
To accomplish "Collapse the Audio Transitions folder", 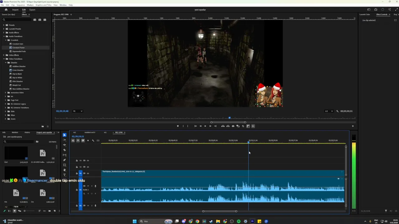I will tap(4, 36).
